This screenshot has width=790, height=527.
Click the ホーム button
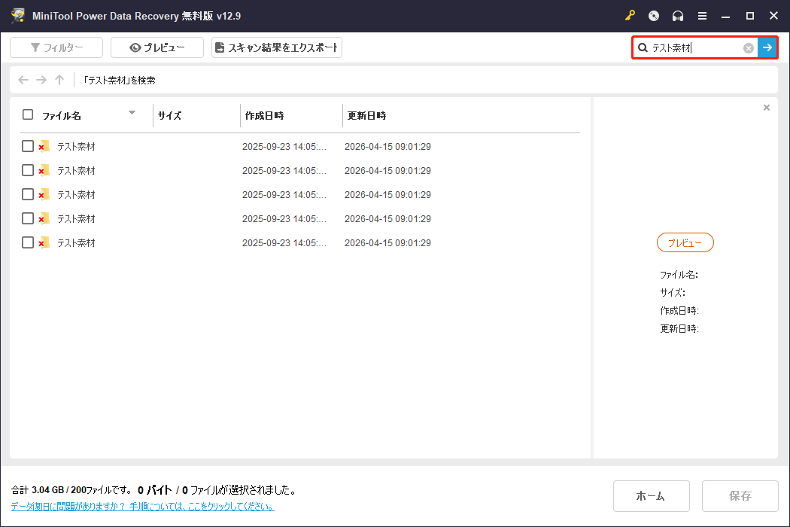(651, 496)
